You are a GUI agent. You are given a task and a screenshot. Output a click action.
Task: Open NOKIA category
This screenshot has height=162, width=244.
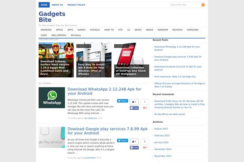(x=150, y=30)
